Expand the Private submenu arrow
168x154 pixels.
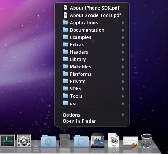coord(123,82)
